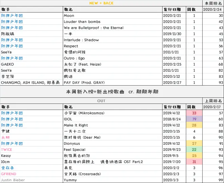Select release date '2019/11/30'

click(174, 34)
